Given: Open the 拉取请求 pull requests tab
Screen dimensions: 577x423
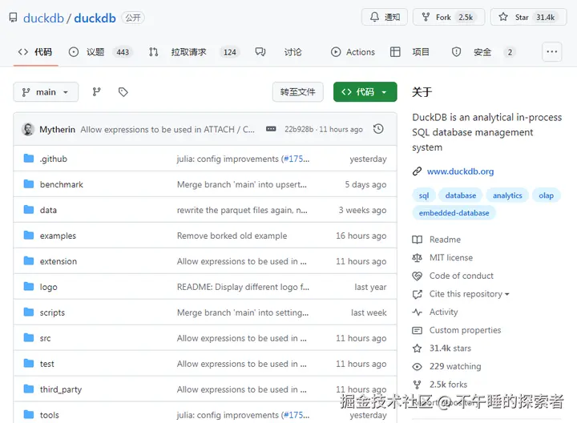Looking at the screenshot, I should coord(194,52).
